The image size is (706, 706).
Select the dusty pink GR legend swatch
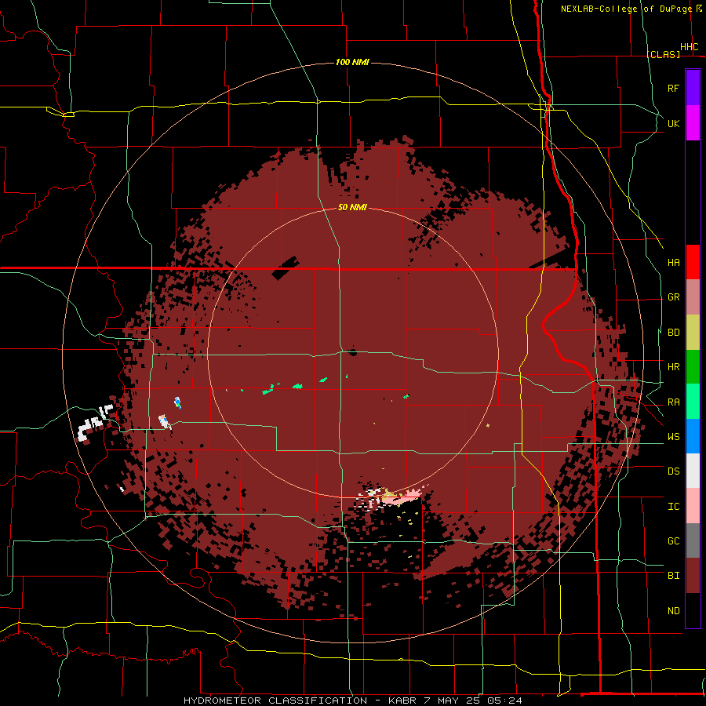(693, 297)
